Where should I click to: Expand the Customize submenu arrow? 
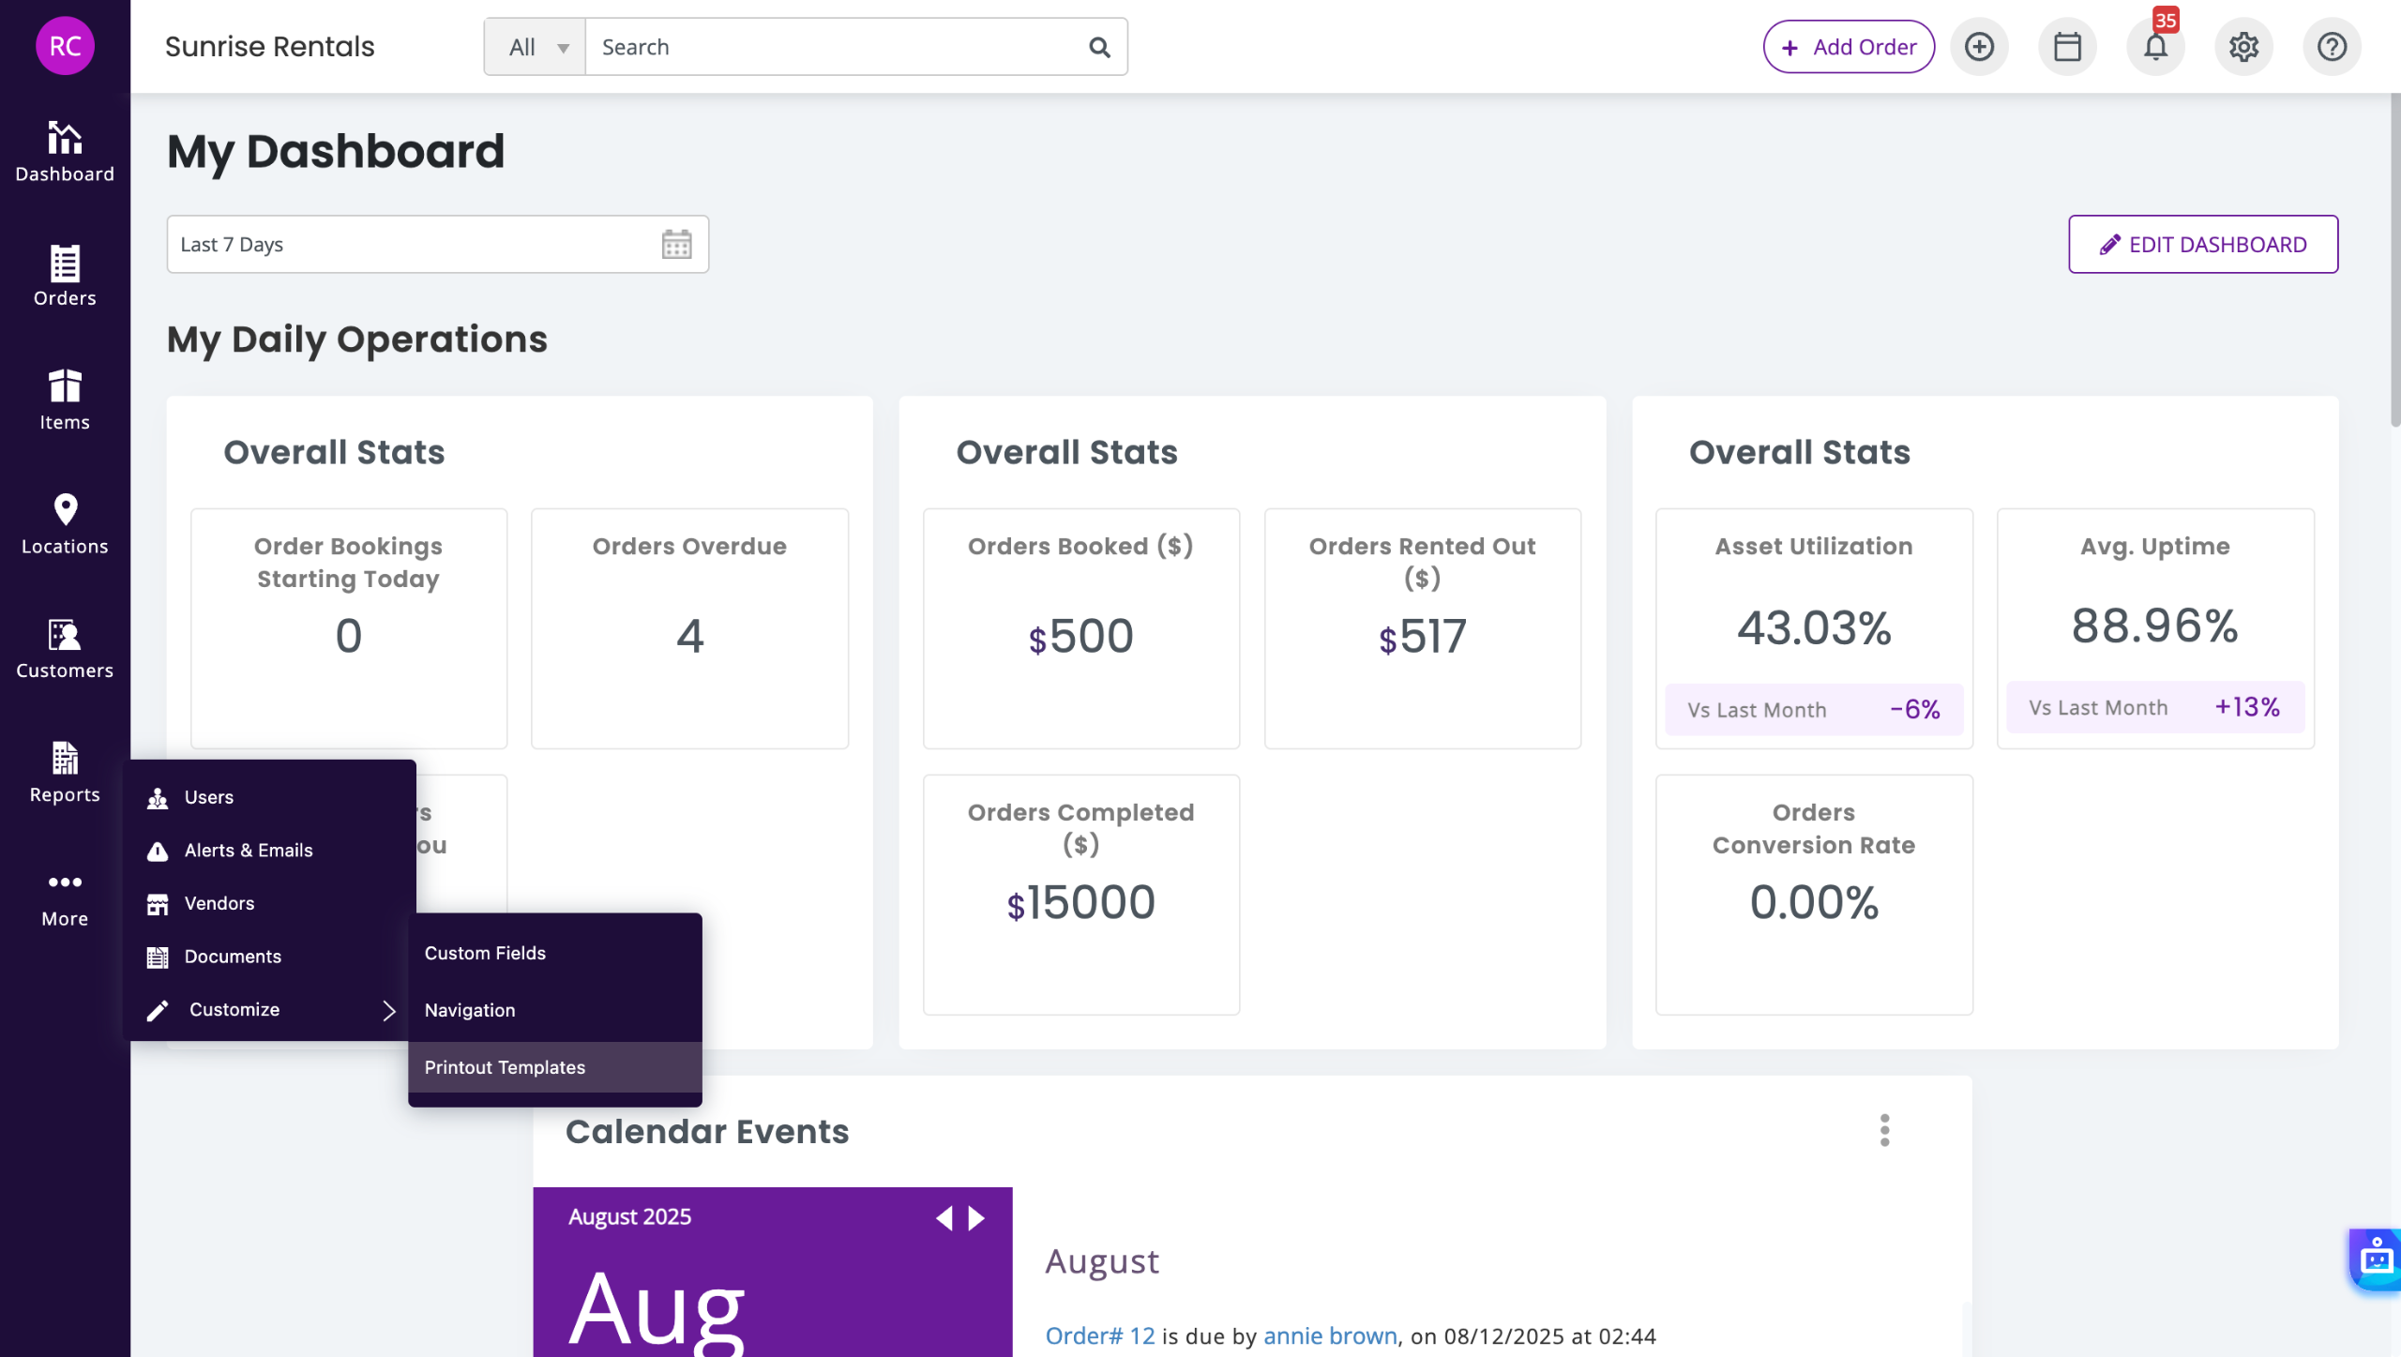pyautogui.click(x=388, y=1010)
